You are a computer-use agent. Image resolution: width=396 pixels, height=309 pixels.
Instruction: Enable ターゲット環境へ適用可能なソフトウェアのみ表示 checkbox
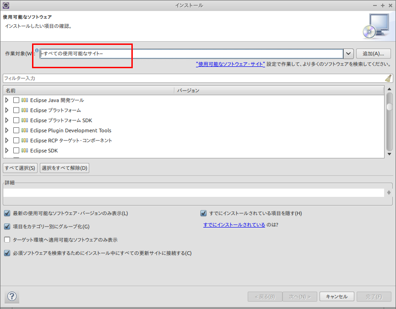click(x=7, y=239)
